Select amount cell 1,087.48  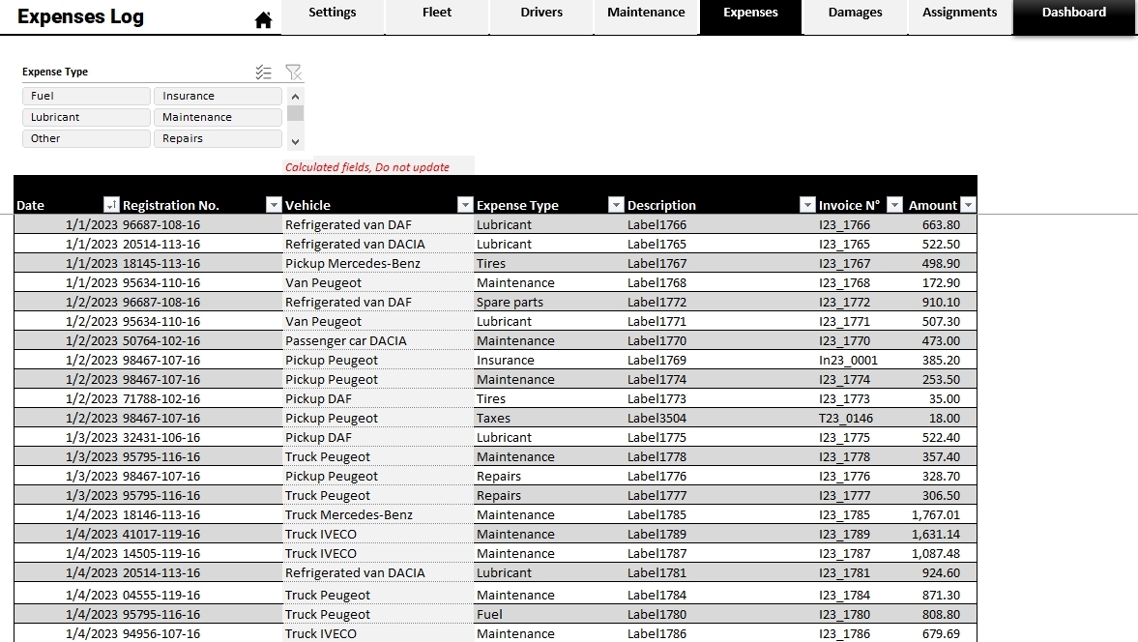[941, 553]
